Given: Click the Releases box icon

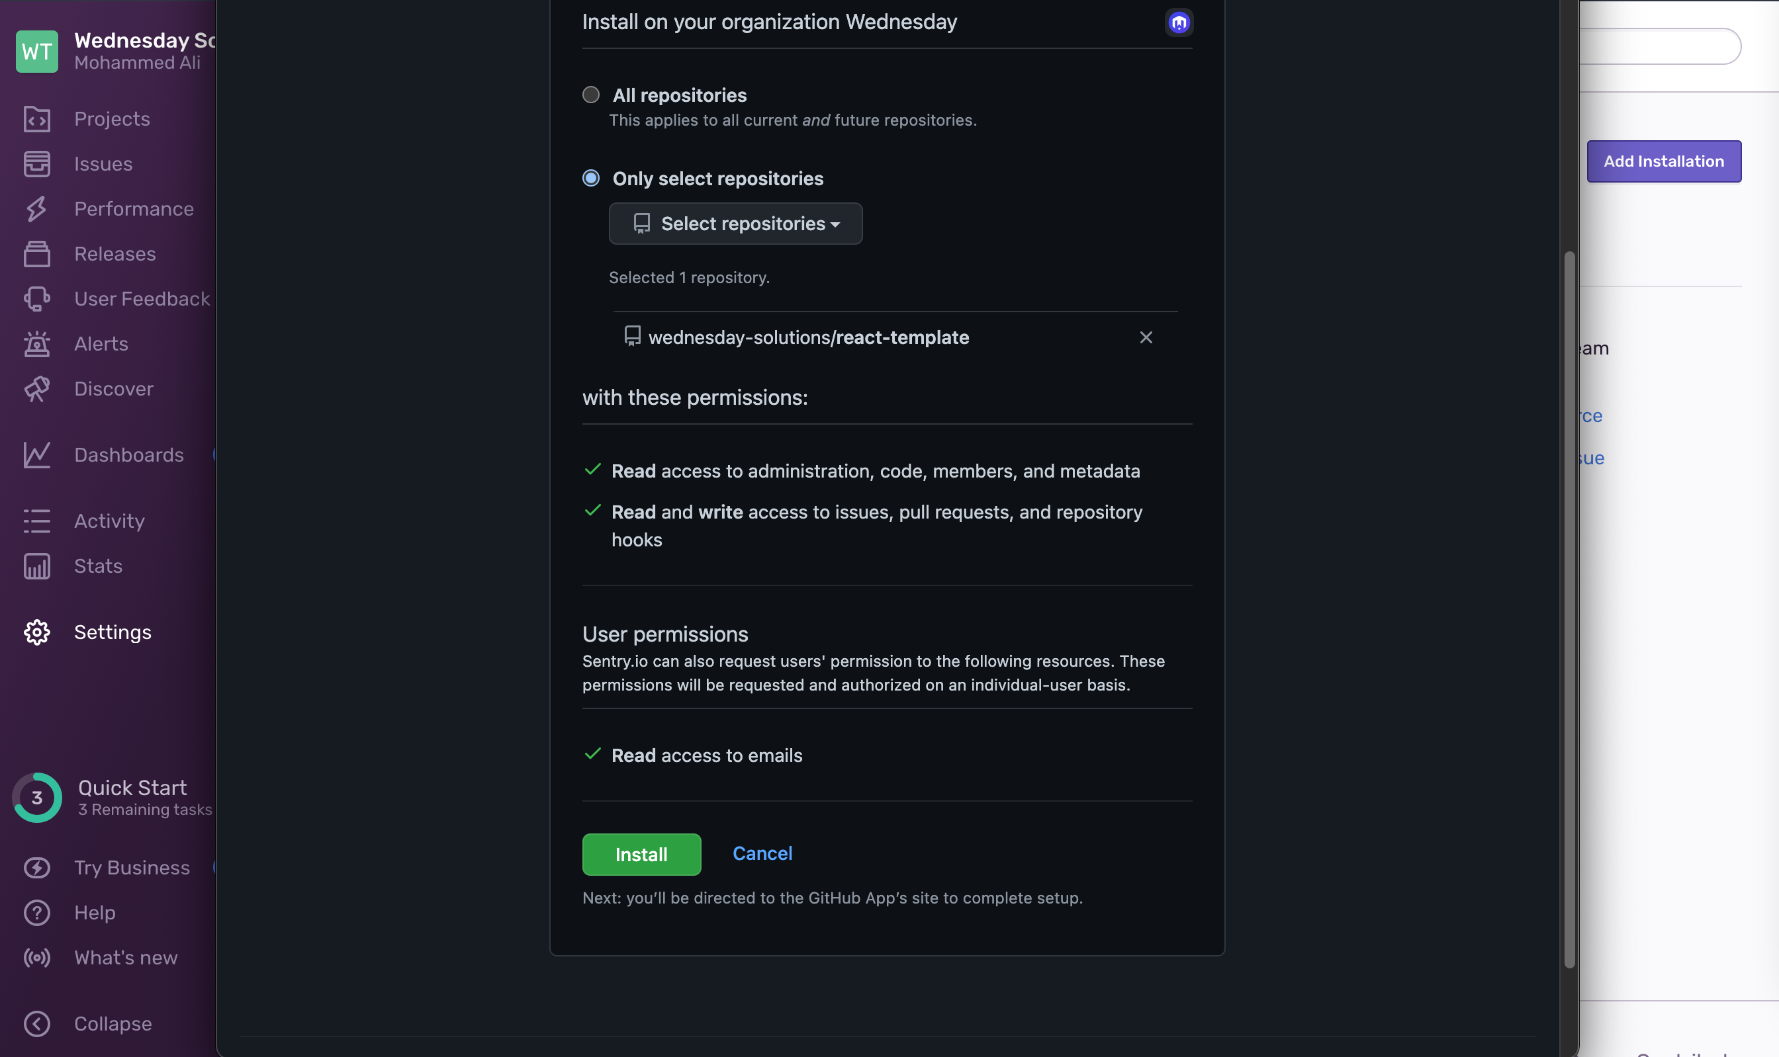Looking at the screenshot, I should pos(36,253).
